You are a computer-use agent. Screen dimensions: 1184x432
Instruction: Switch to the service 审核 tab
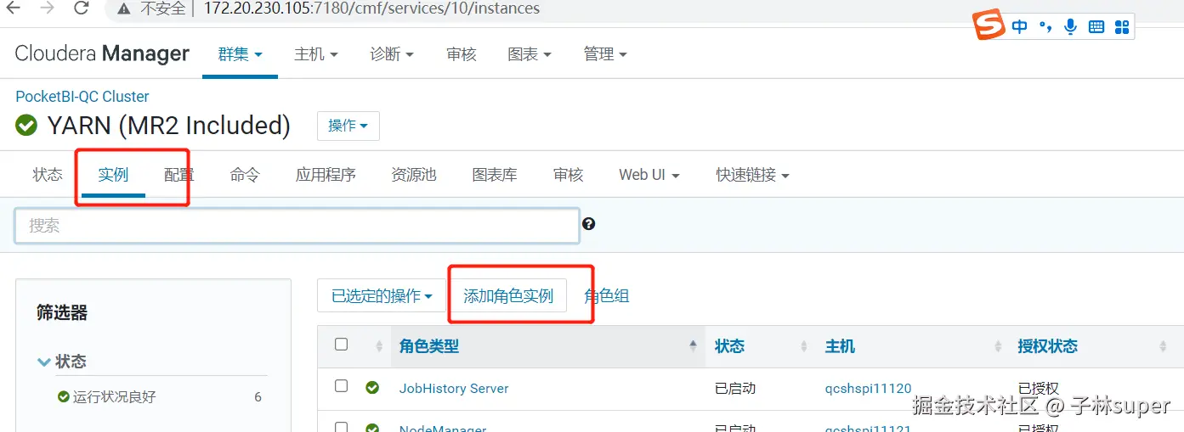click(x=568, y=175)
